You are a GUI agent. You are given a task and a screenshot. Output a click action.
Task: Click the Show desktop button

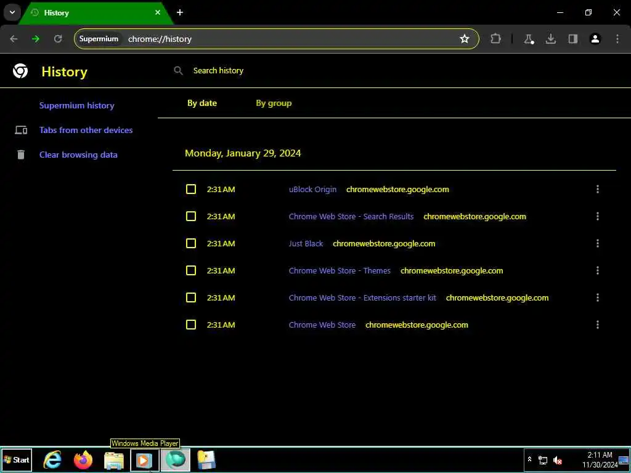(x=624, y=460)
